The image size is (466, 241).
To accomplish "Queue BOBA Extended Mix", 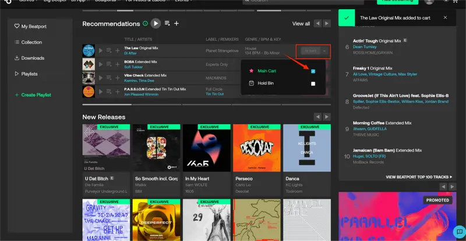I will (109, 64).
